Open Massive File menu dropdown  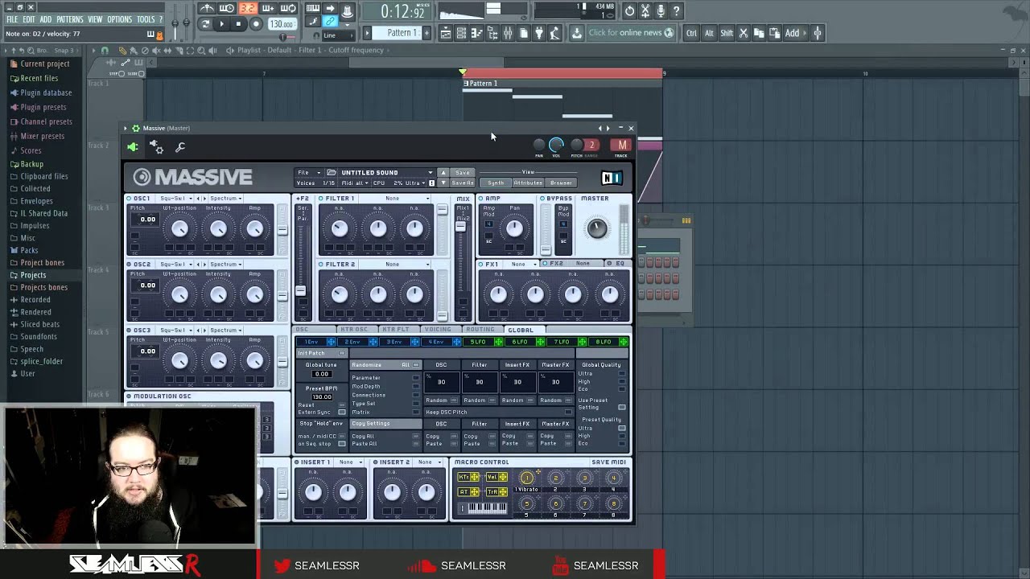pos(309,172)
